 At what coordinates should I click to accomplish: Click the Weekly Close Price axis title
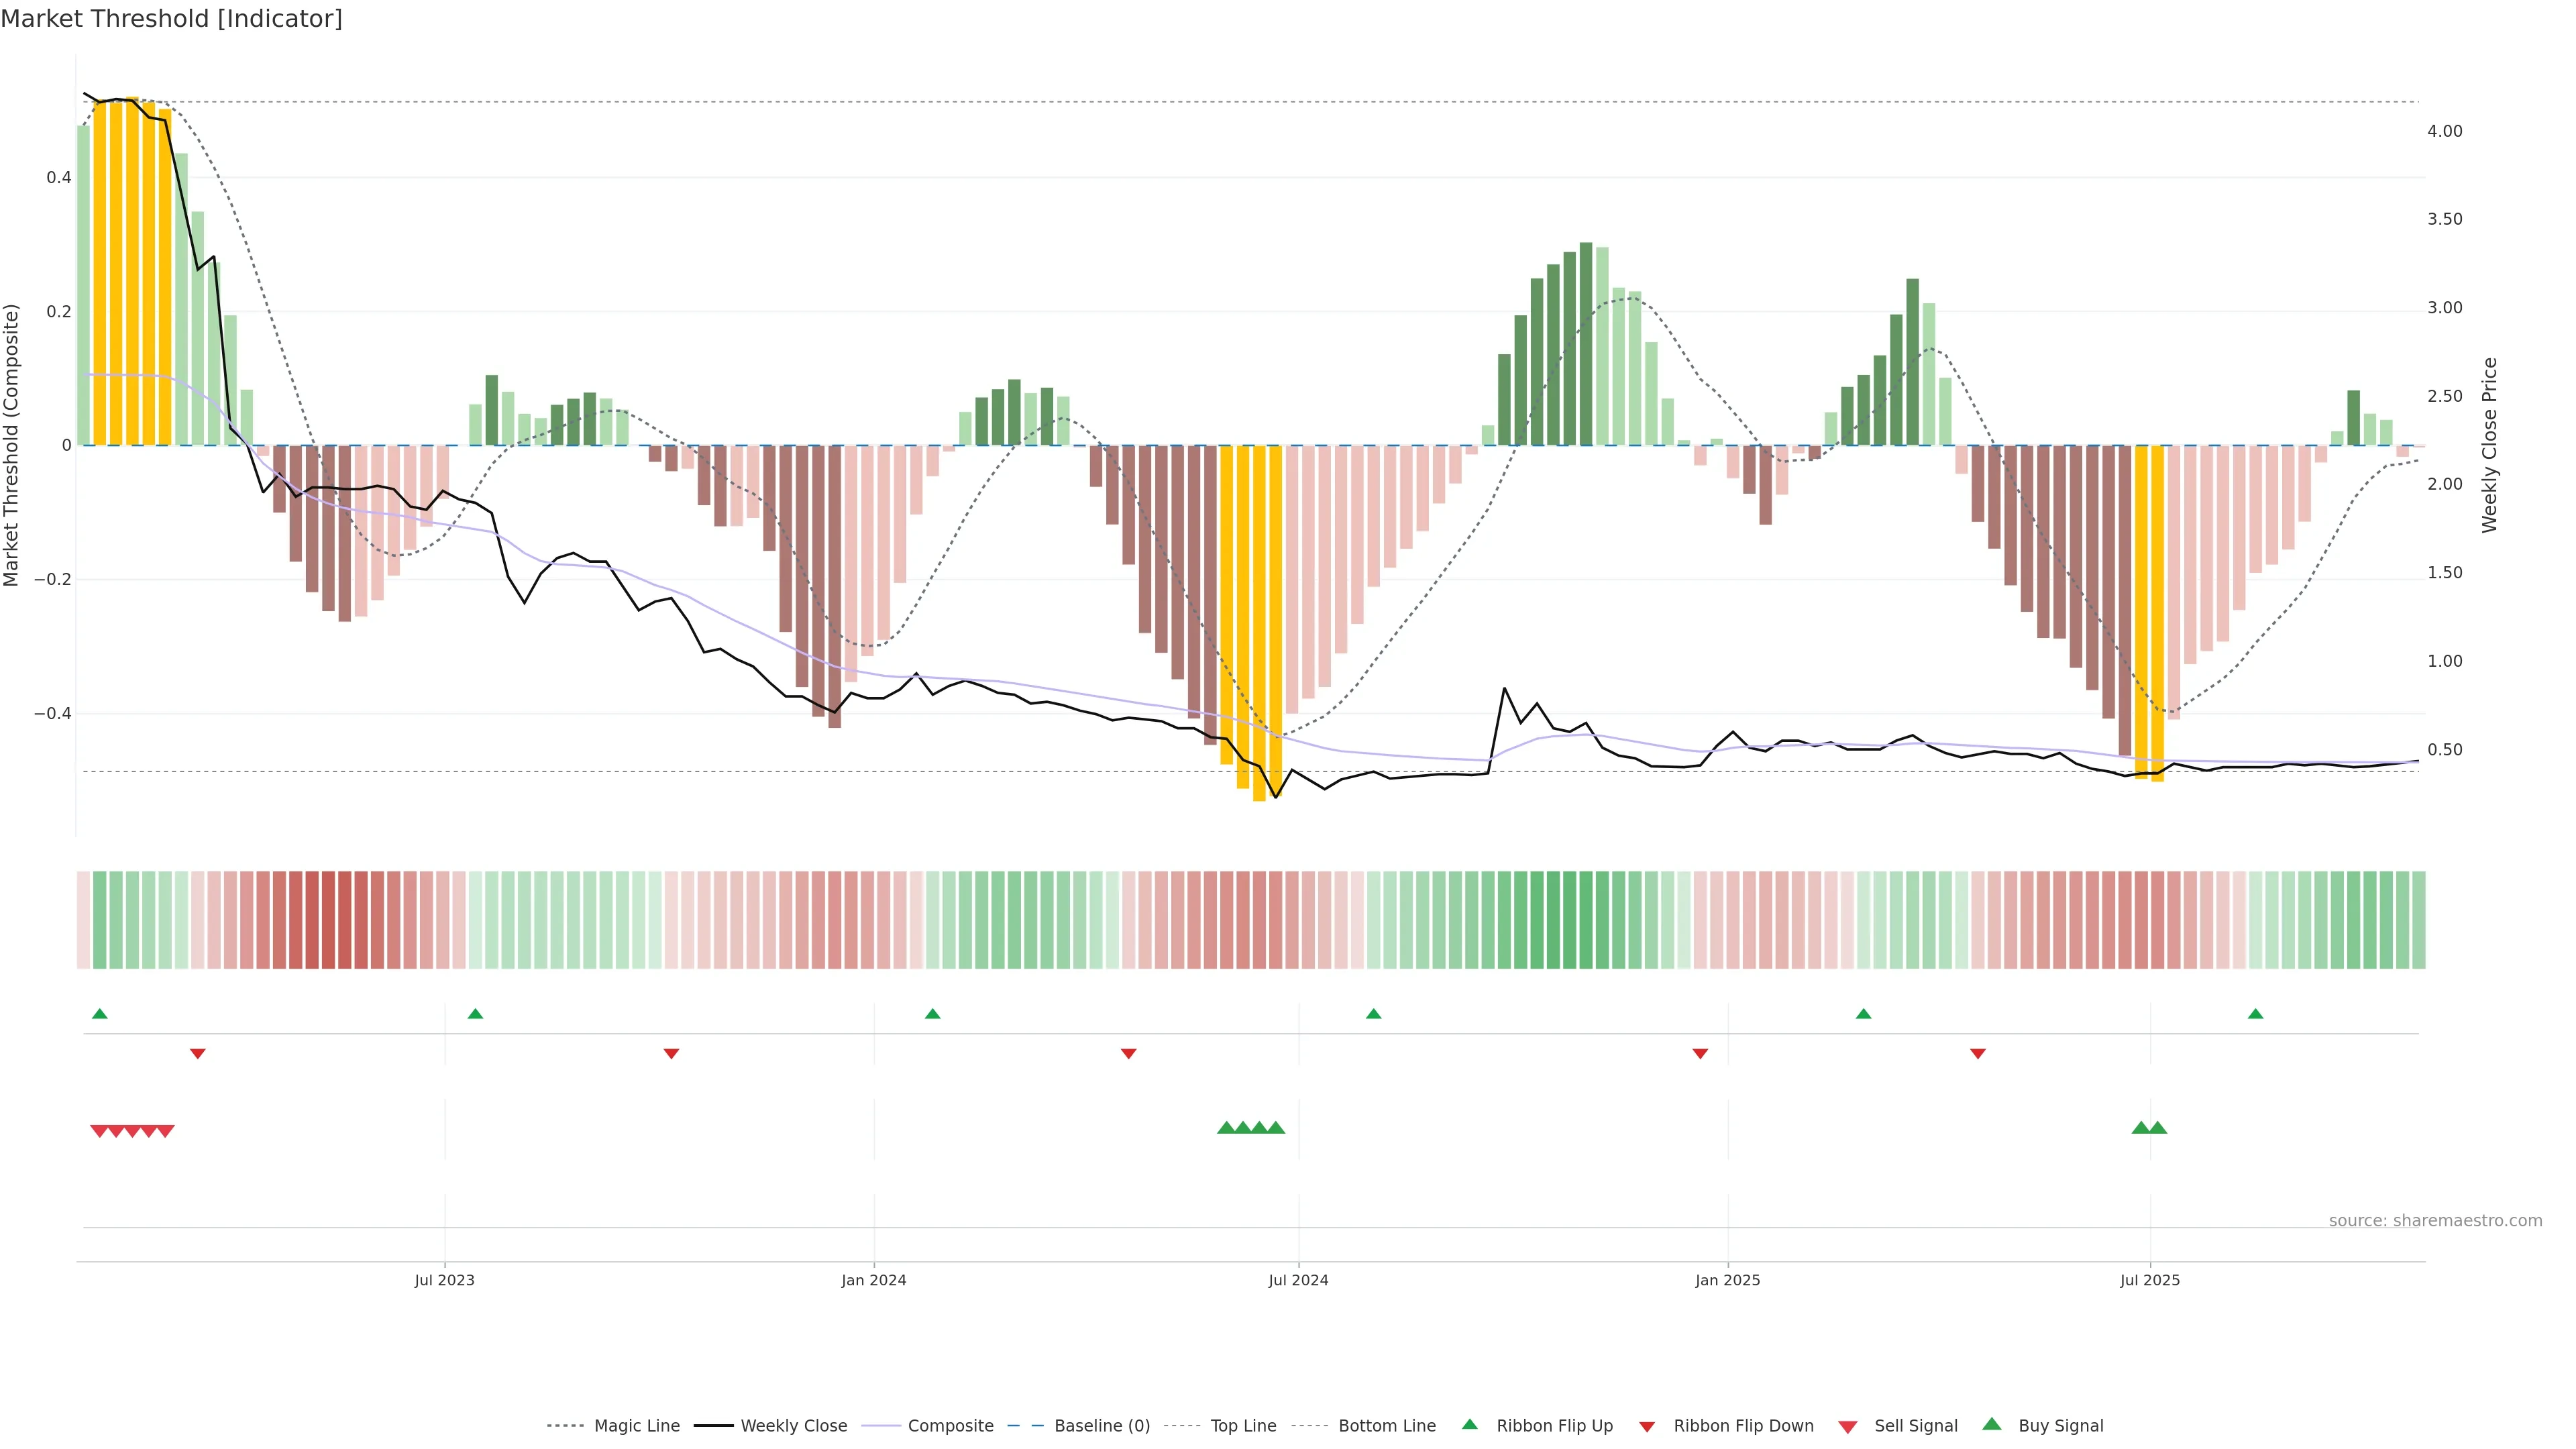pos(2489,445)
